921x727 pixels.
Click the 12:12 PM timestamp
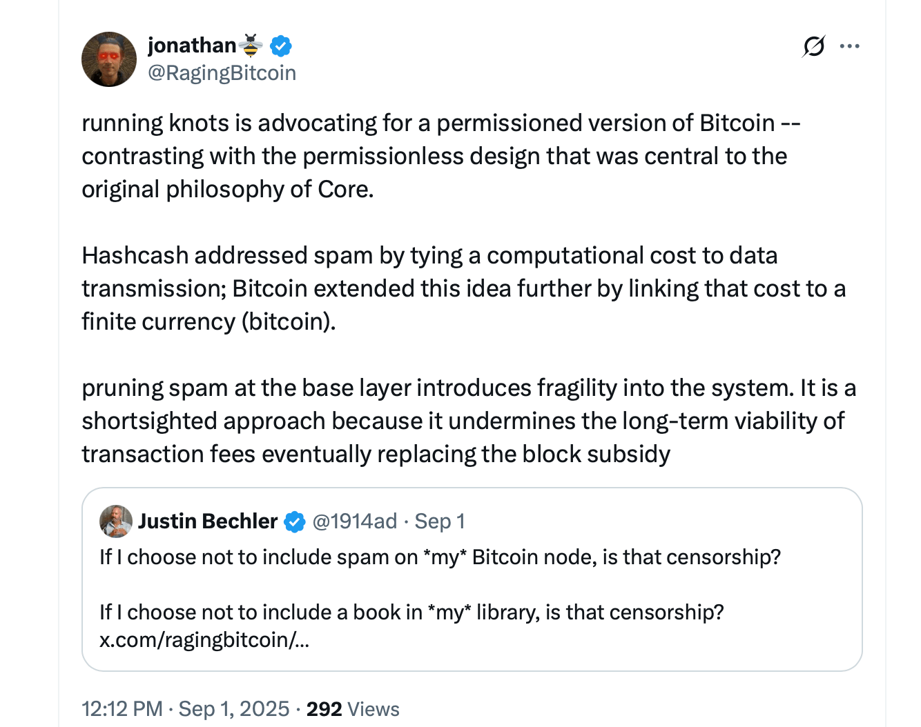[x=122, y=708]
